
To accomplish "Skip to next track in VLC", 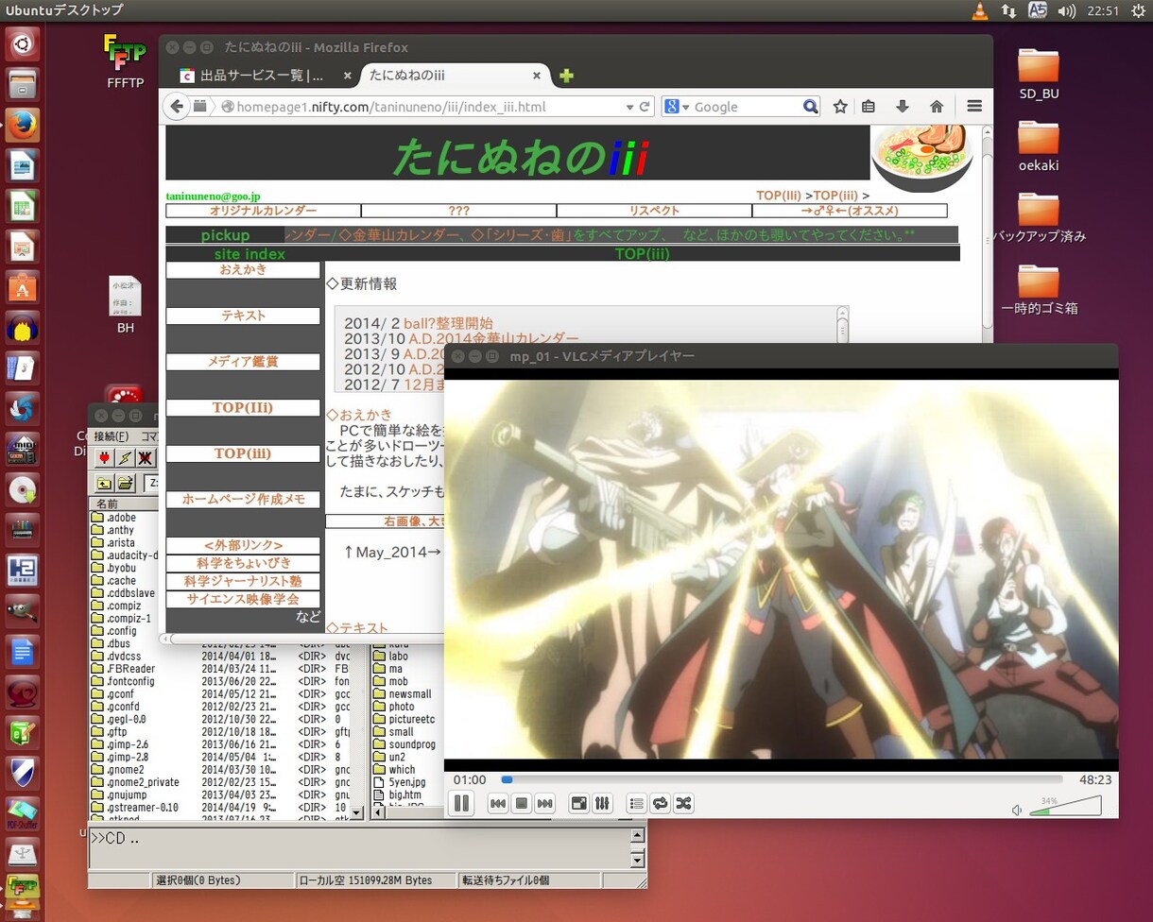I will pyautogui.click(x=544, y=804).
